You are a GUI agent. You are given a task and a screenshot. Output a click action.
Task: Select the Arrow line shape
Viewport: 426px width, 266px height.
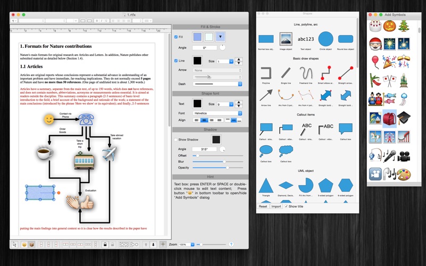266,95
